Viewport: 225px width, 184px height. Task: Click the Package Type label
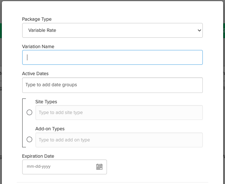point(37,19)
